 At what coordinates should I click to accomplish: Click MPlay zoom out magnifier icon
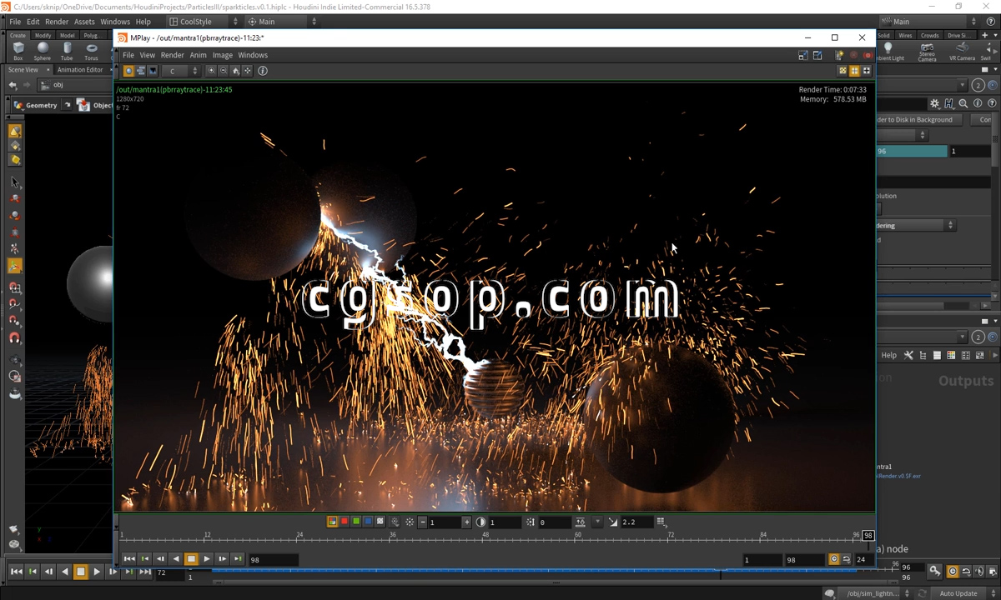point(224,71)
